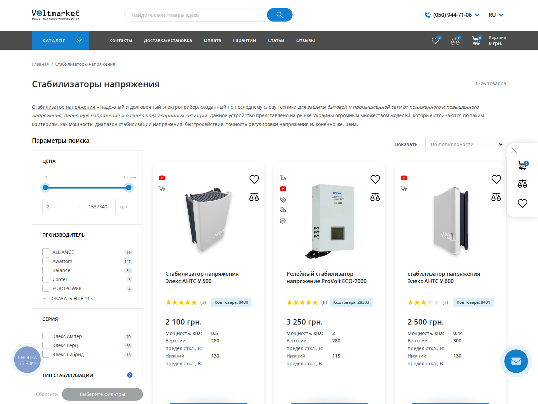Screen dimensions: 538x404
Task: Expand the КАТАЛОГ dropdown menu
Action: pyautogui.click(x=61, y=40)
